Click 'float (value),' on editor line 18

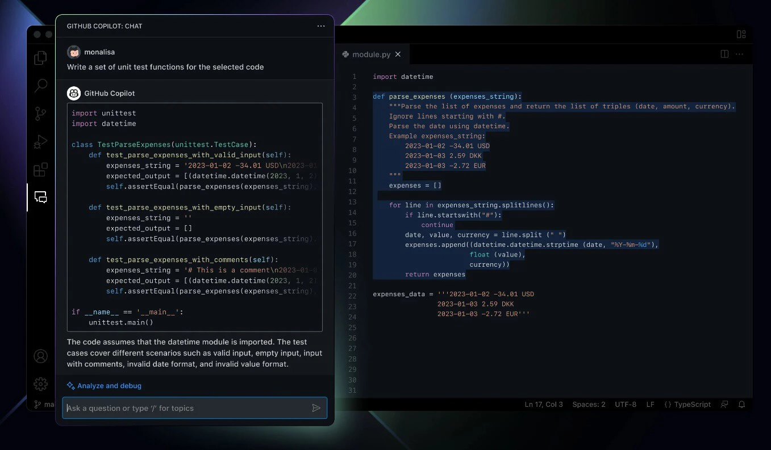pos(498,255)
